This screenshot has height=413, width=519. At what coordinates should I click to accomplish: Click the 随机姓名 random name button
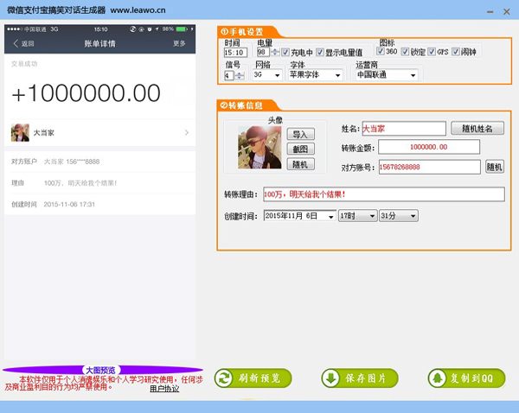(477, 128)
